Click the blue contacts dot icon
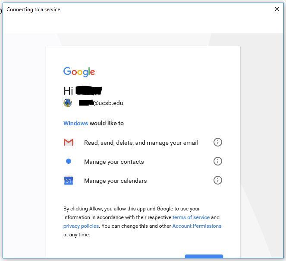Image resolution: width=286 pixels, height=261 pixels. coord(69,161)
